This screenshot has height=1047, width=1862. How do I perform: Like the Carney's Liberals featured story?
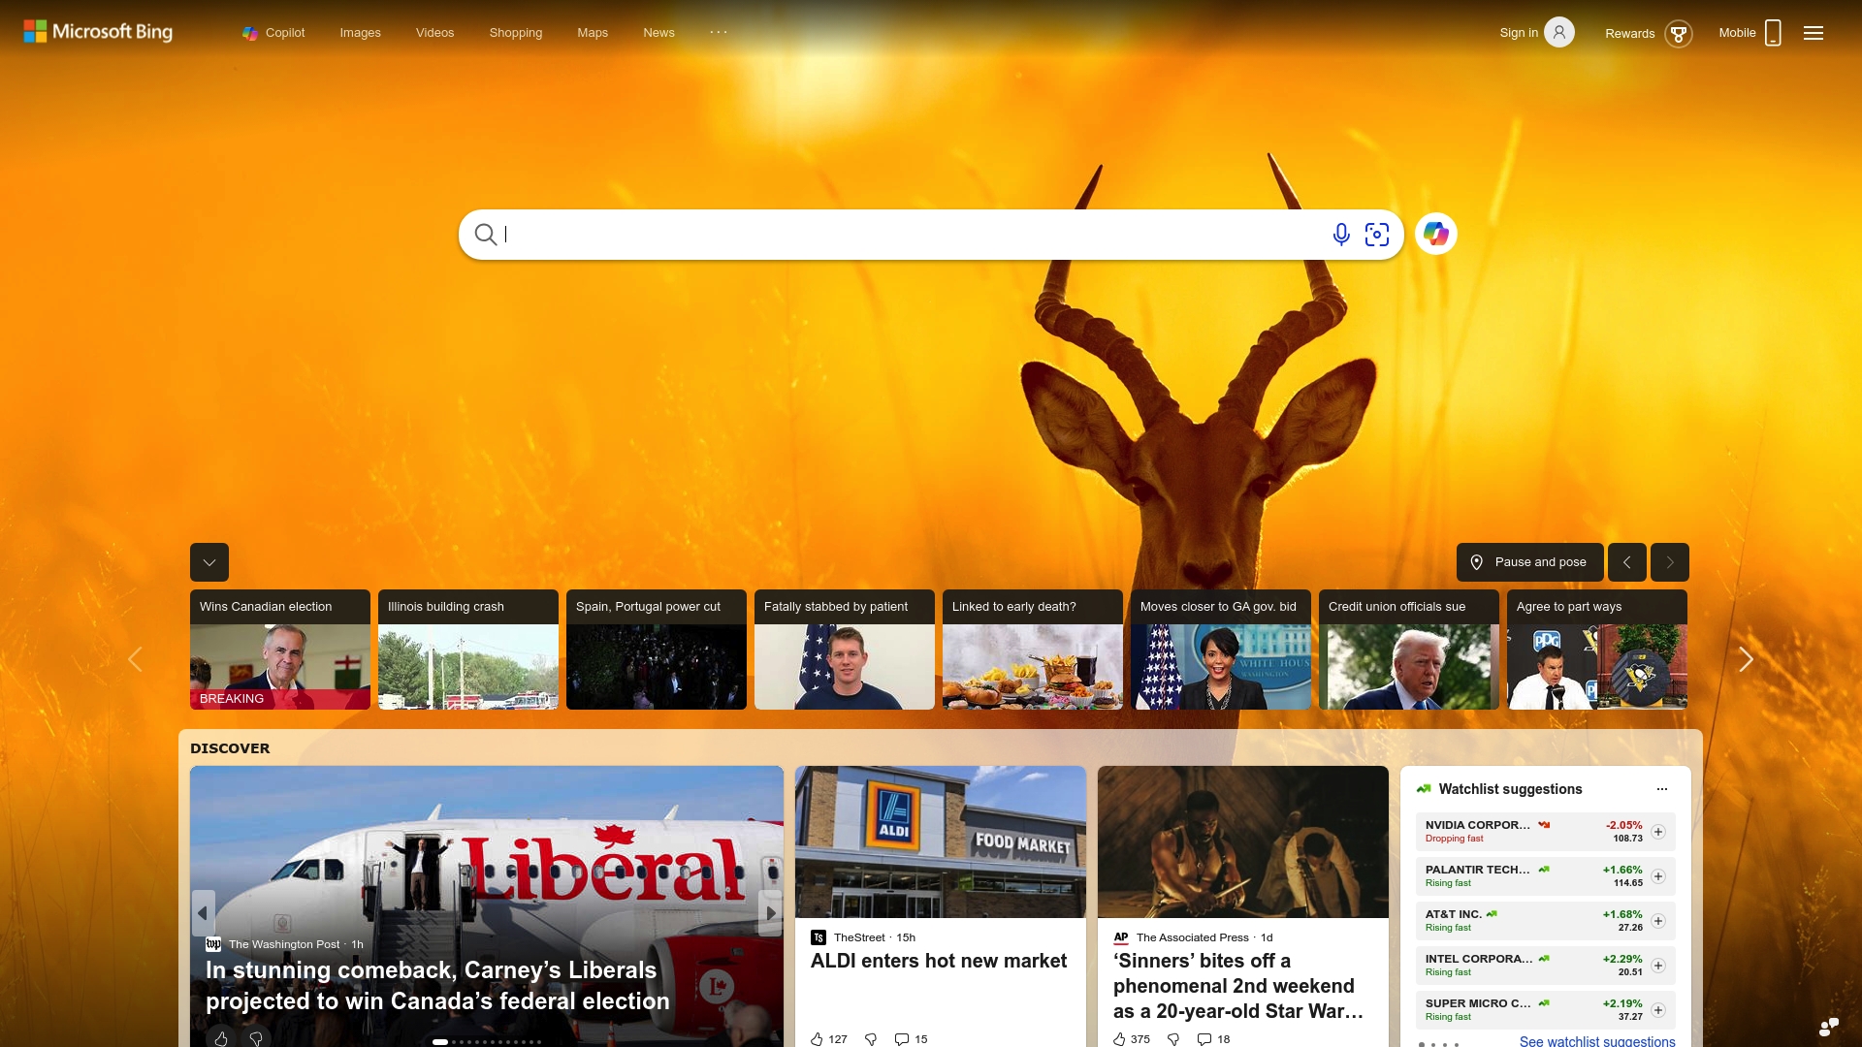pyautogui.click(x=221, y=1038)
